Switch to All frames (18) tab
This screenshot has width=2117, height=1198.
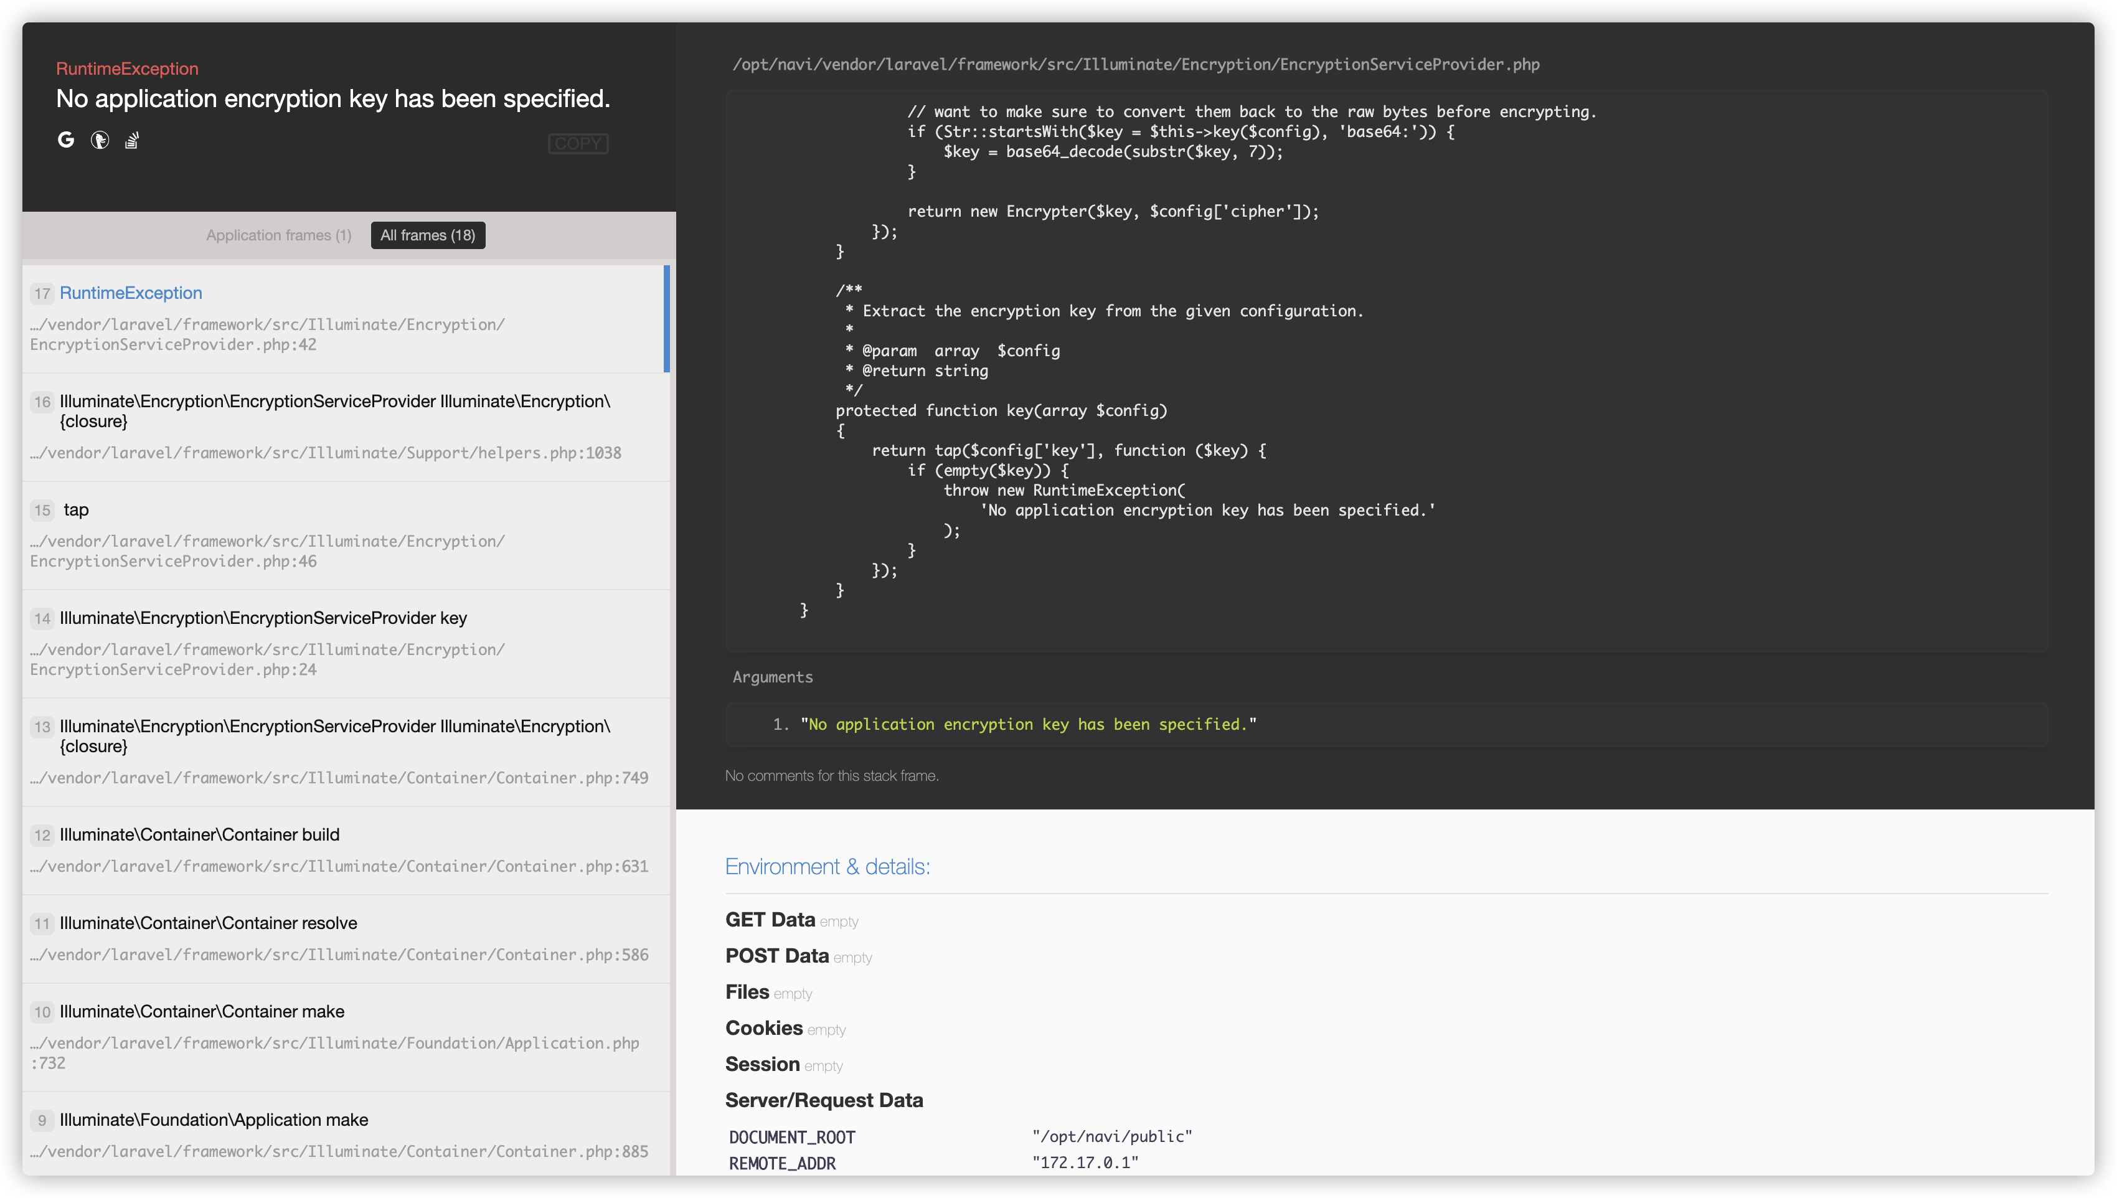click(428, 235)
